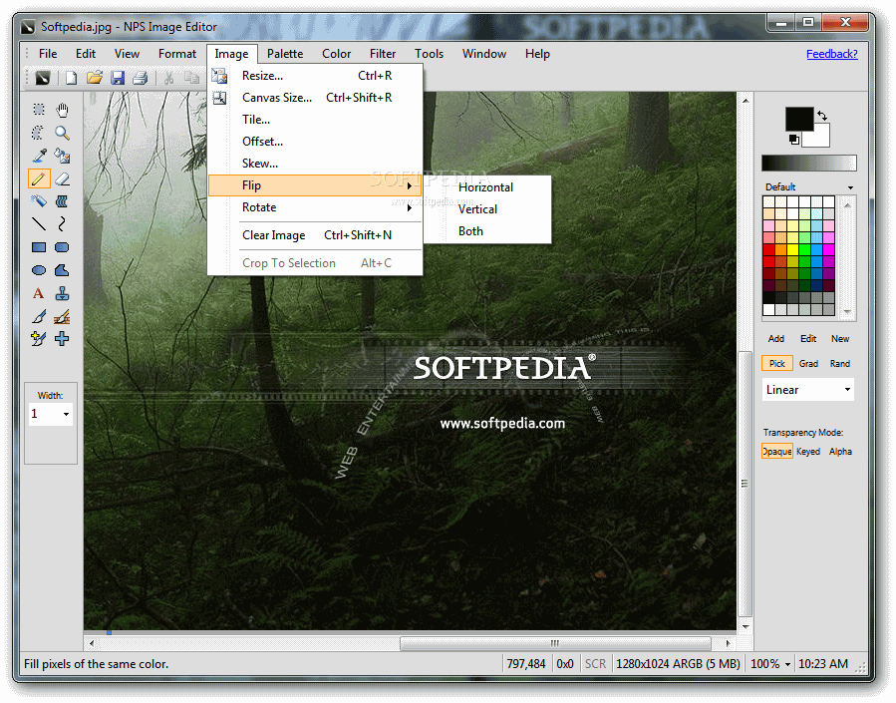The image size is (896, 703).
Task: Click the black-to-white gradient bar
Action: pos(808,163)
